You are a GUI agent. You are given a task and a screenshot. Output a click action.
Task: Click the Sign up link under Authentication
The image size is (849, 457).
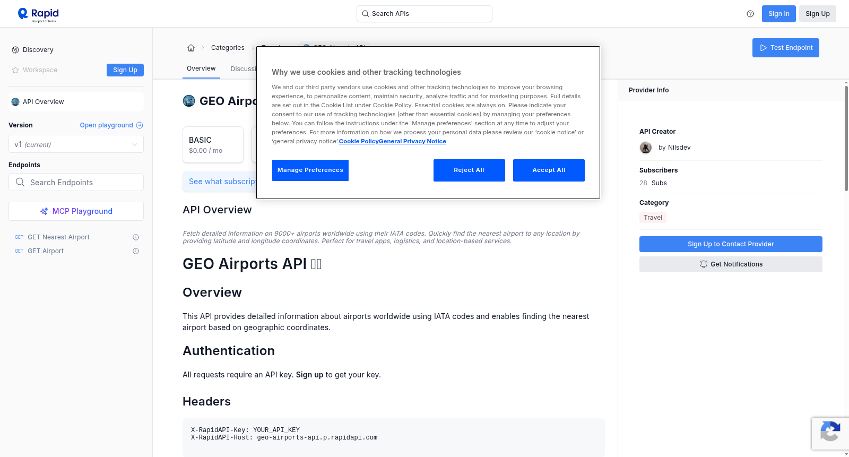(309, 375)
